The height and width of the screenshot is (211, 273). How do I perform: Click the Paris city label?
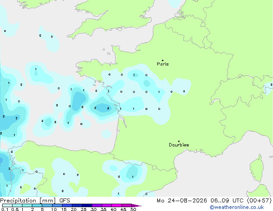(x=163, y=64)
